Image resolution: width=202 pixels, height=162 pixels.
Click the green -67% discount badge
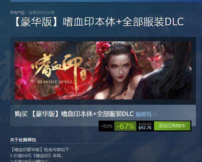tap(125, 126)
